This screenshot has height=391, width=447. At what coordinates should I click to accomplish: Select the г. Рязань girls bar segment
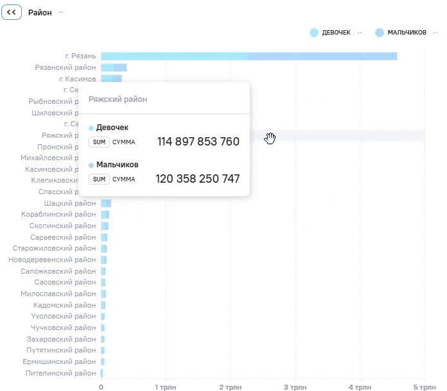pos(174,56)
